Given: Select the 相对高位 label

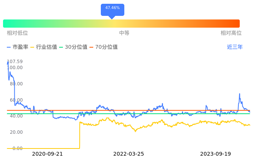Looking at the screenshot, I should 231,33.
